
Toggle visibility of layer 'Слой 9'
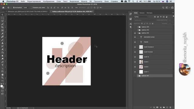pyautogui.click(x=135, y=62)
